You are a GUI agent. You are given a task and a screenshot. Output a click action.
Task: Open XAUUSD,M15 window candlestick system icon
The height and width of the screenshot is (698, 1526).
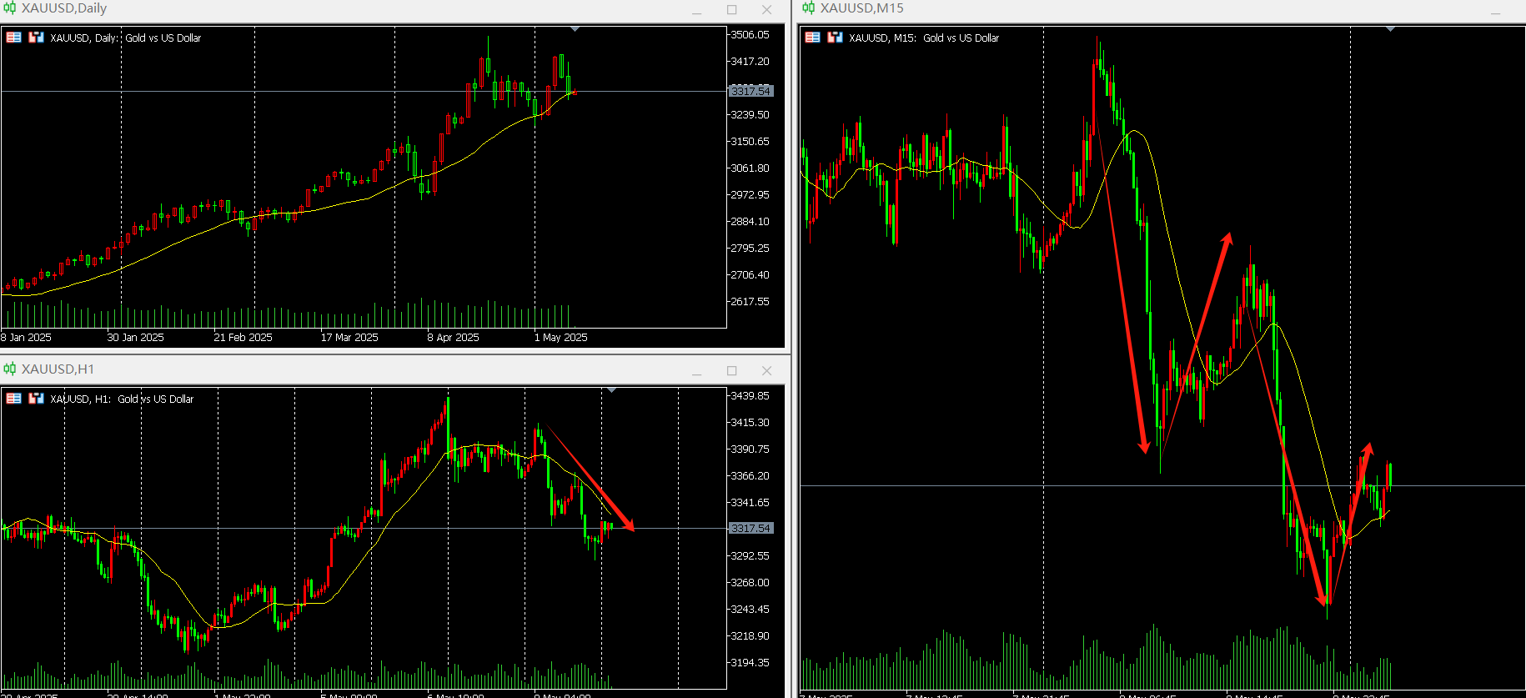coord(808,8)
